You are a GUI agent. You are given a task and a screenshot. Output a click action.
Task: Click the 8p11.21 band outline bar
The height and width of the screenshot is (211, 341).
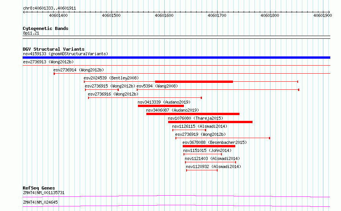pos(176,37)
